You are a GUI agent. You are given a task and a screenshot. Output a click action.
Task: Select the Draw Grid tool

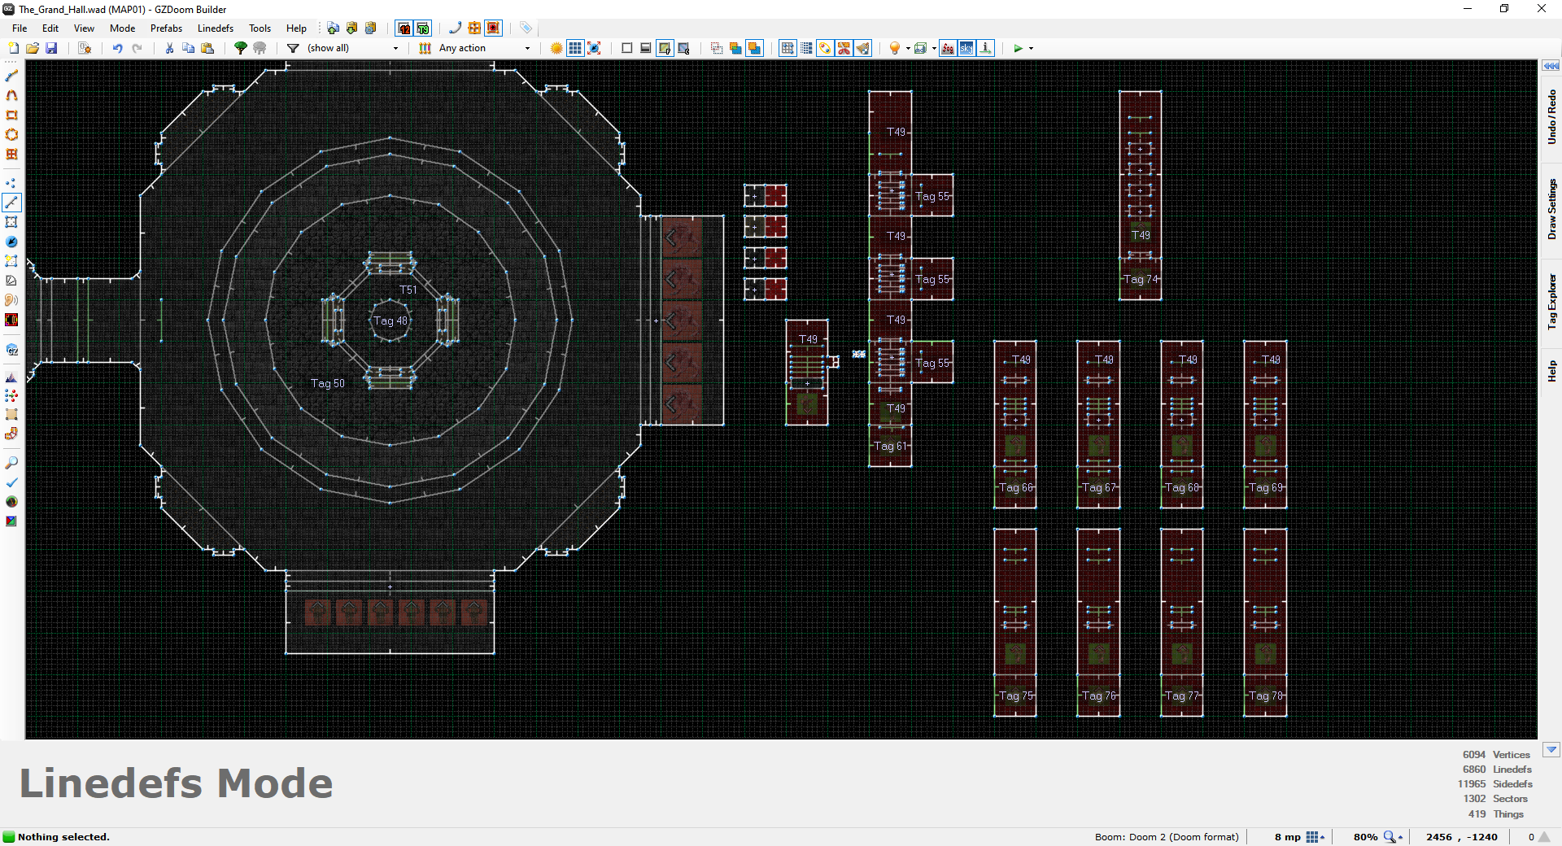pyautogui.click(x=11, y=154)
